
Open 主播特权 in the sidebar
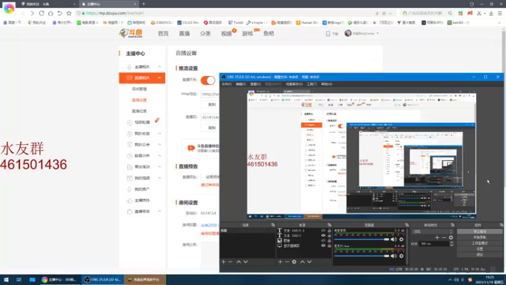click(x=142, y=200)
